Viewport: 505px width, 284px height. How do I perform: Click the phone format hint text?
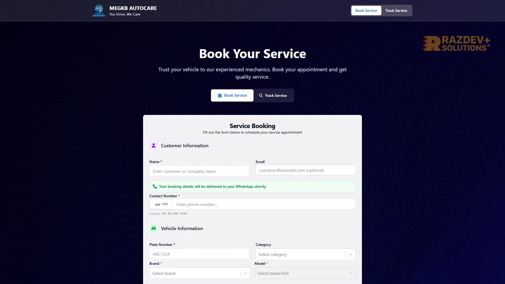click(168, 214)
